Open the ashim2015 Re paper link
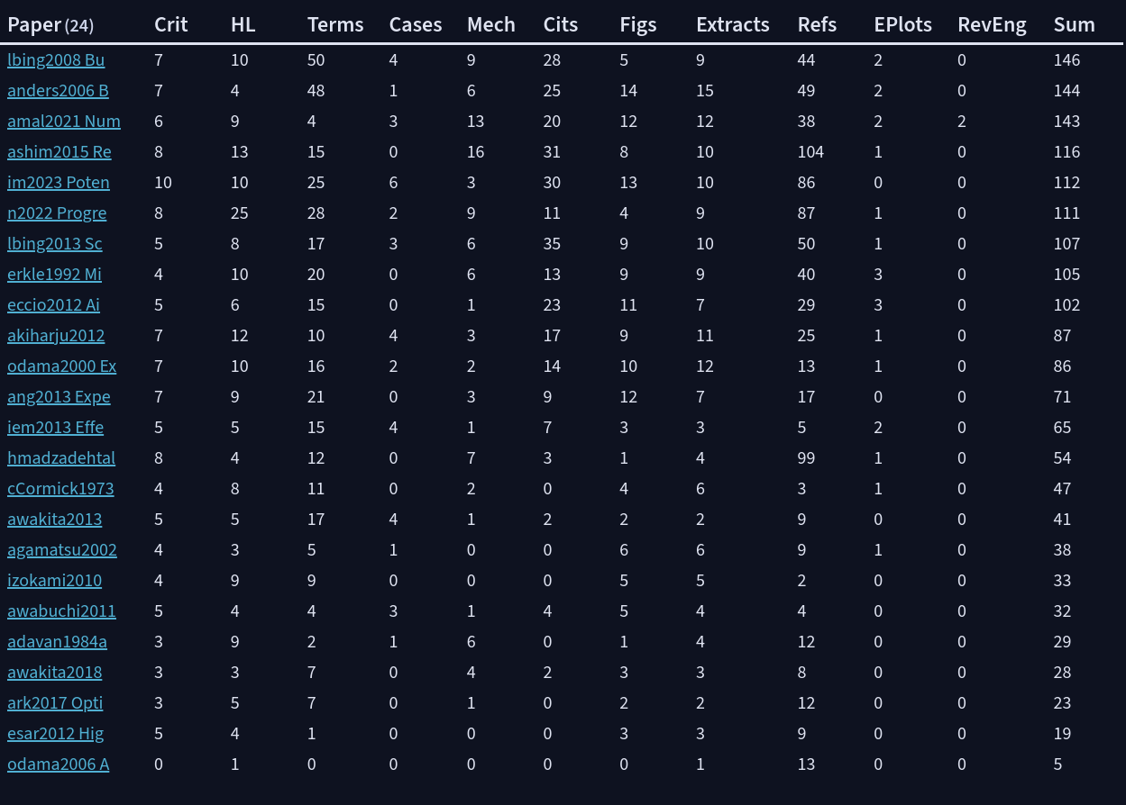The width and height of the screenshot is (1126, 805). click(x=60, y=152)
